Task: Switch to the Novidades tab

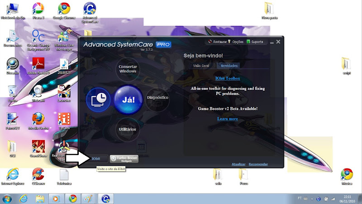Action: 229,66
